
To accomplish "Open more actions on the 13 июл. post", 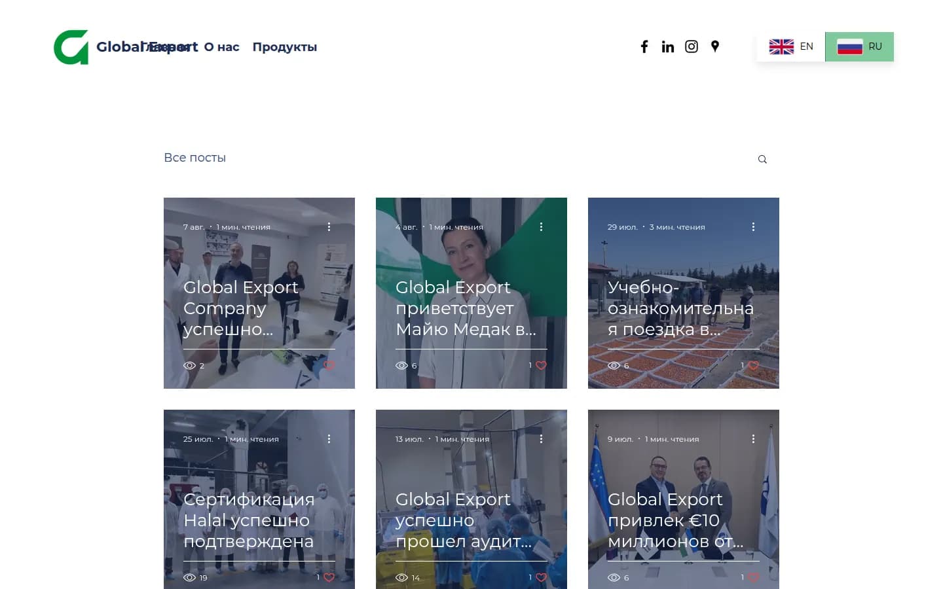I will (541, 438).
